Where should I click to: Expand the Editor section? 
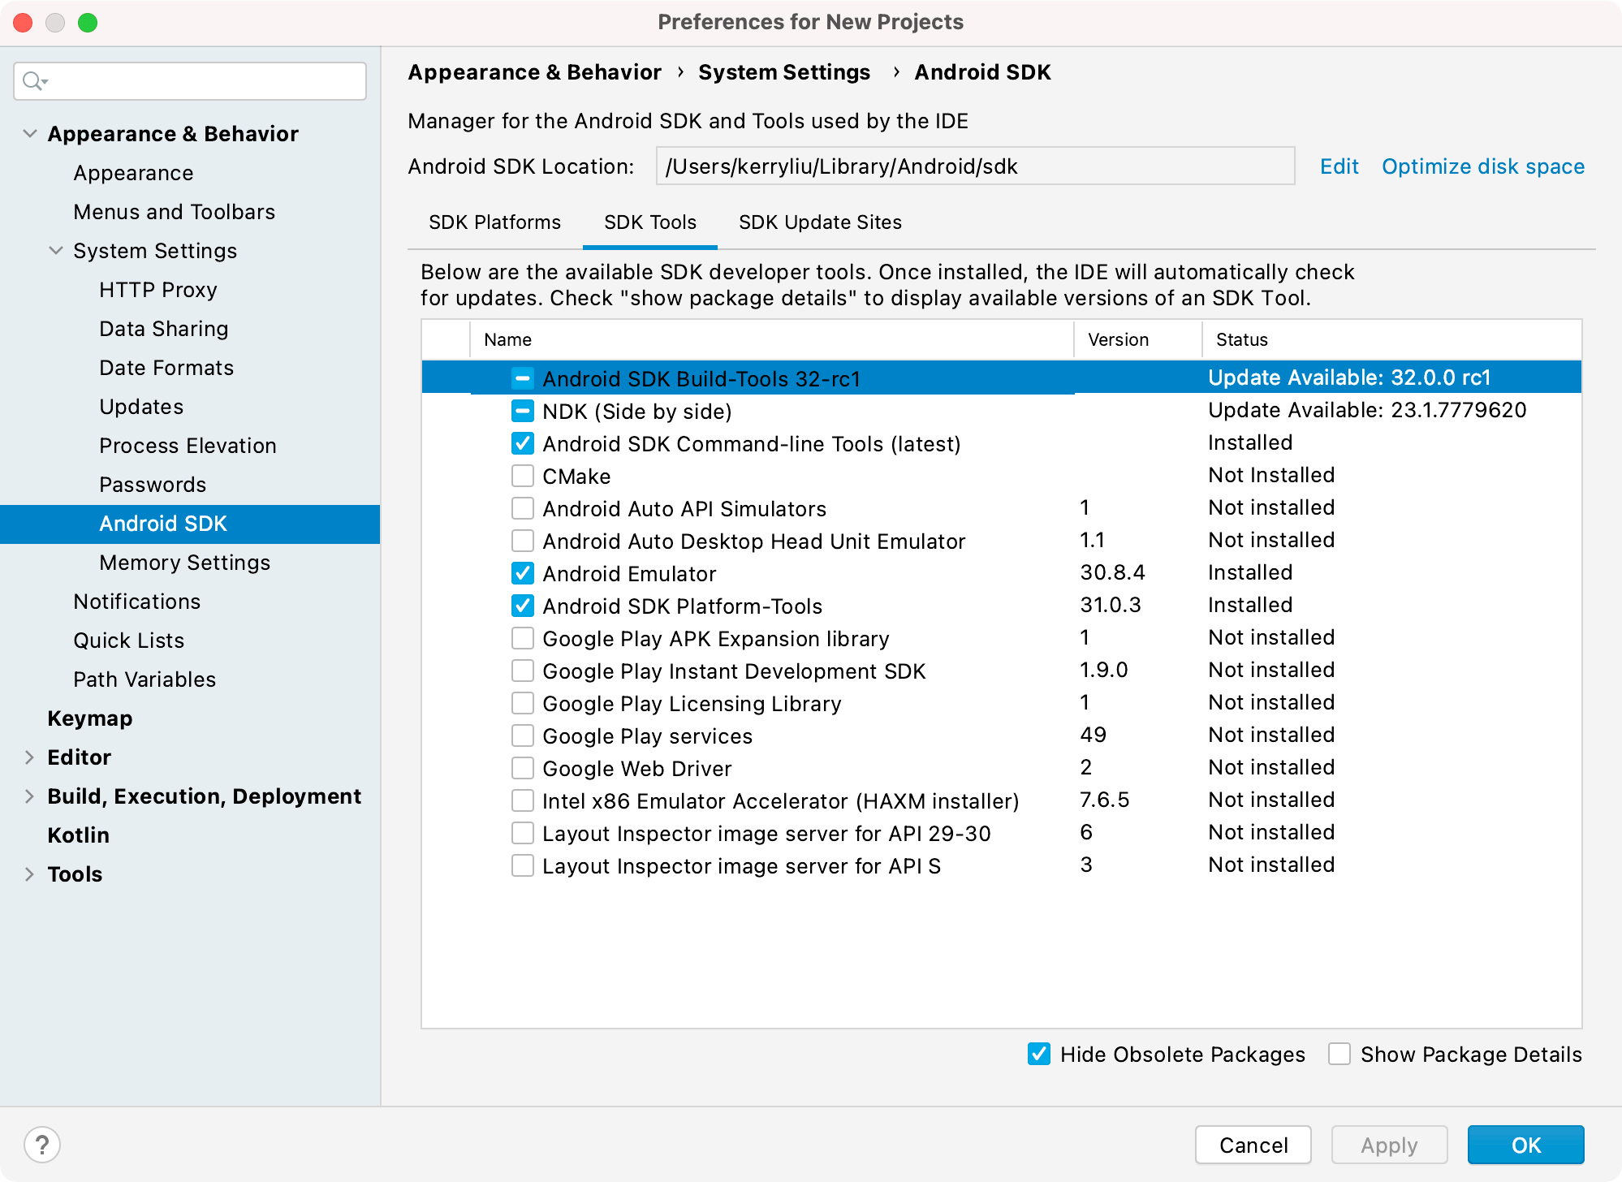[x=30, y=757]
